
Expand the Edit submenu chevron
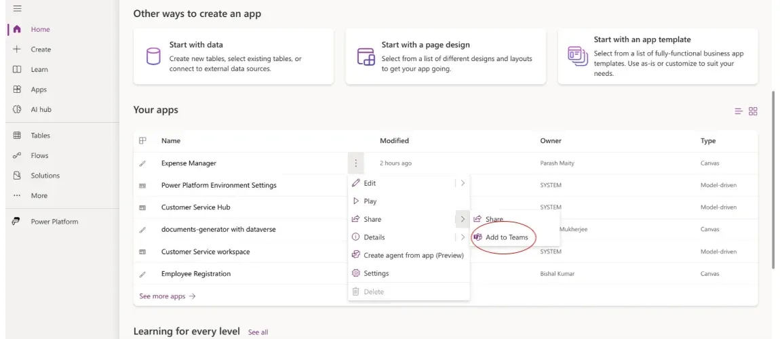click(x=463, y=183)
